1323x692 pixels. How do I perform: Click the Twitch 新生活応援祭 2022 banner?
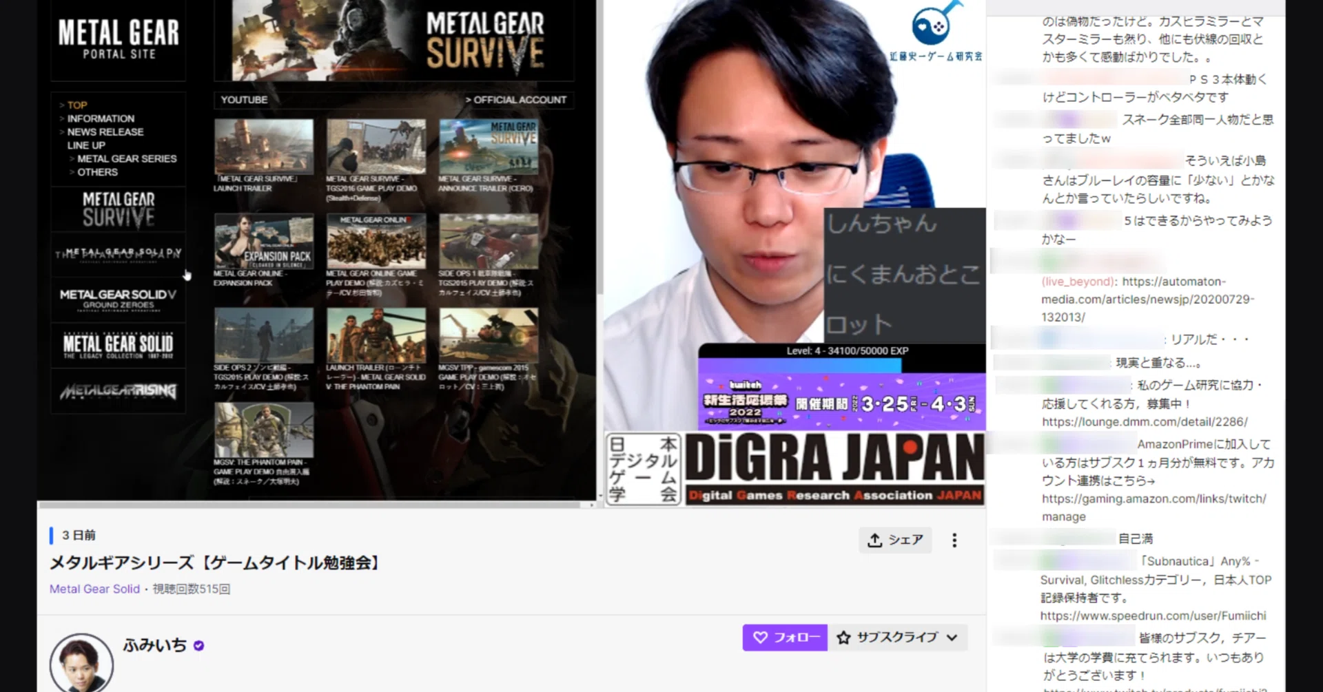[x=842, y=401]
